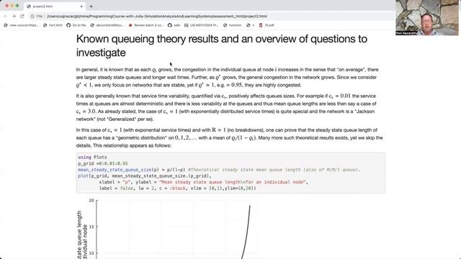The image size is (461, 259).
Task: Click the plot's black curve
Action: point(247,232)
